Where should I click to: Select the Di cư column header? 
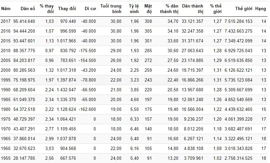click(x=90, y=8)
